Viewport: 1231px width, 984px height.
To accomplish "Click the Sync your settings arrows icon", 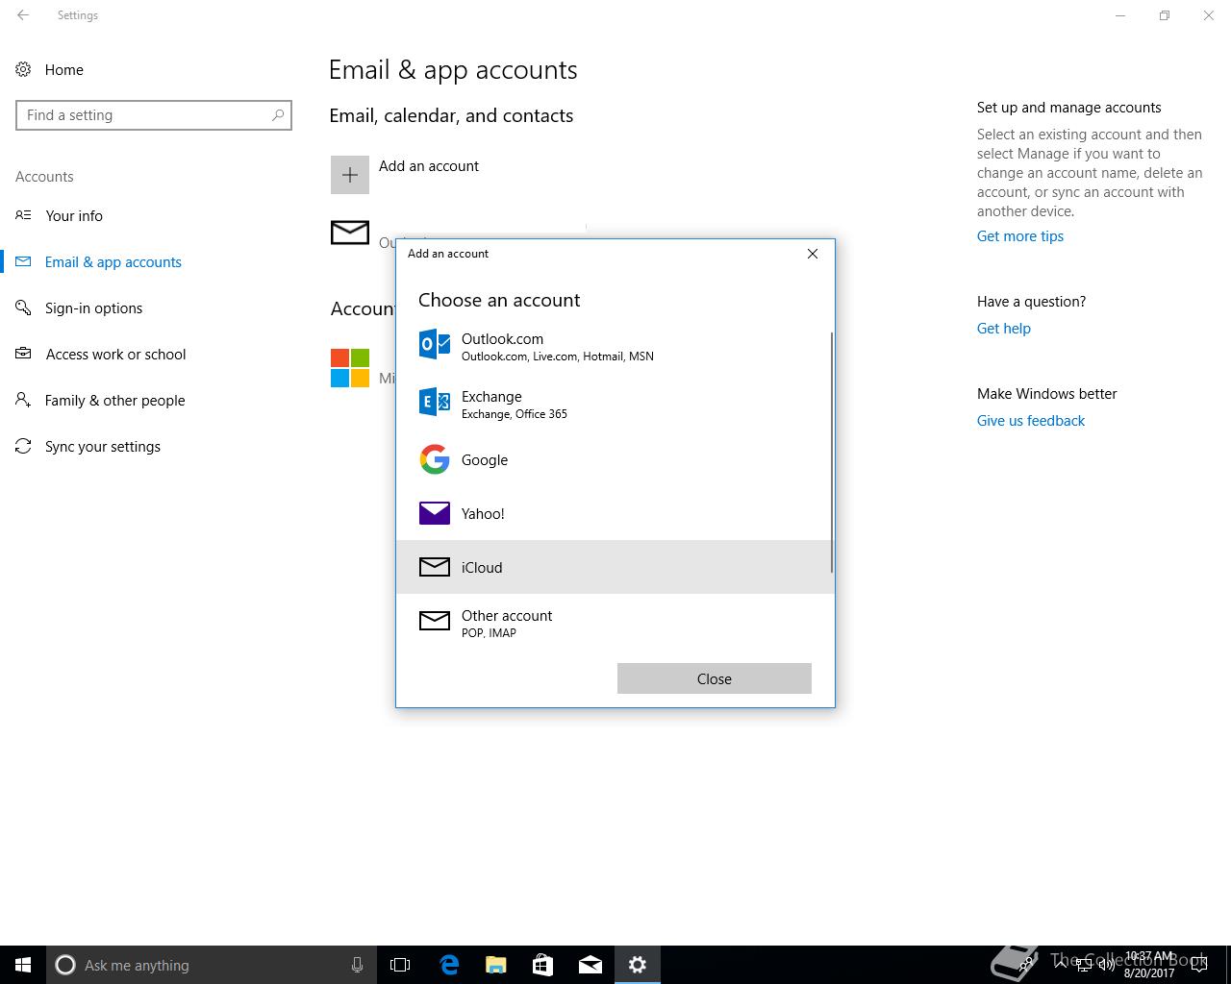I will coord(23,446).
